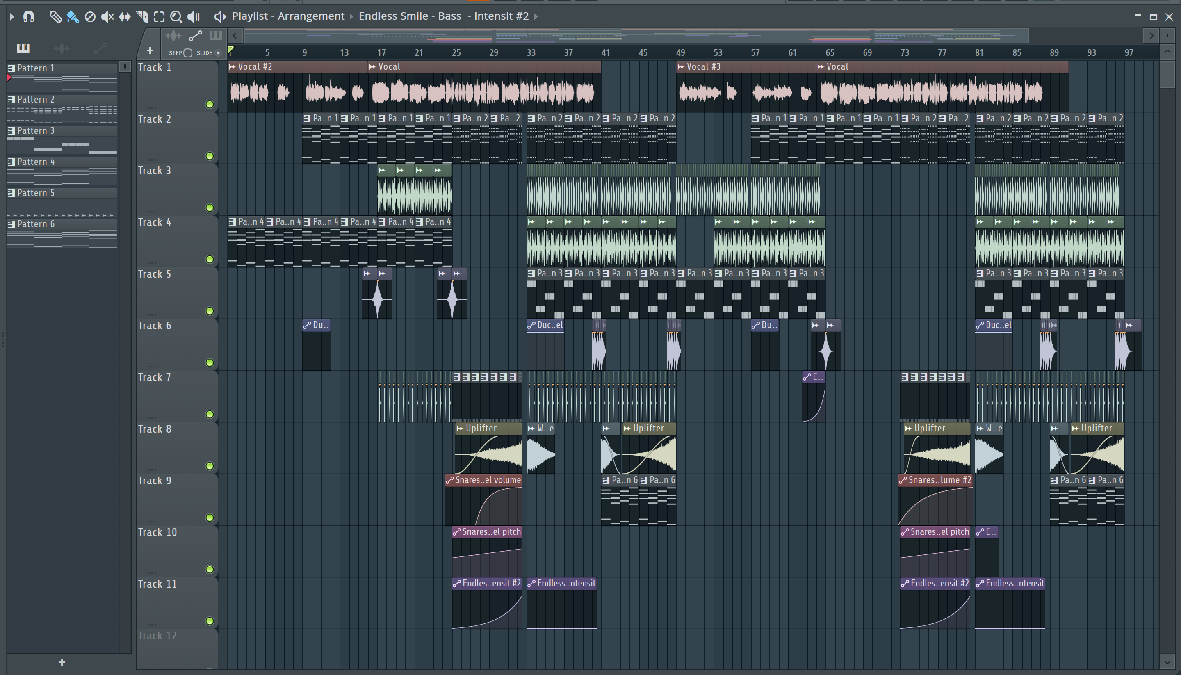The height and width of the screenshot is (675, 1181).
Task: Select the Slip tool
Action: pyautogui.click(x=124, y=17)
